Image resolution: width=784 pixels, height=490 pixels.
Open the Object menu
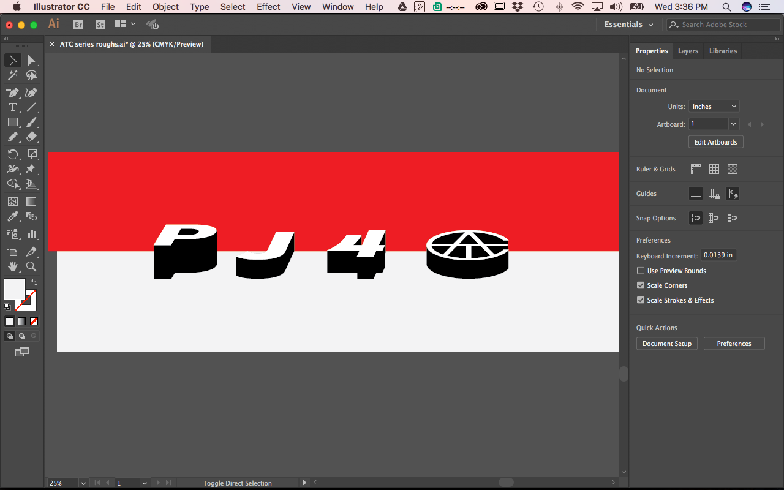pyautogui.click(x=165, y=7)
